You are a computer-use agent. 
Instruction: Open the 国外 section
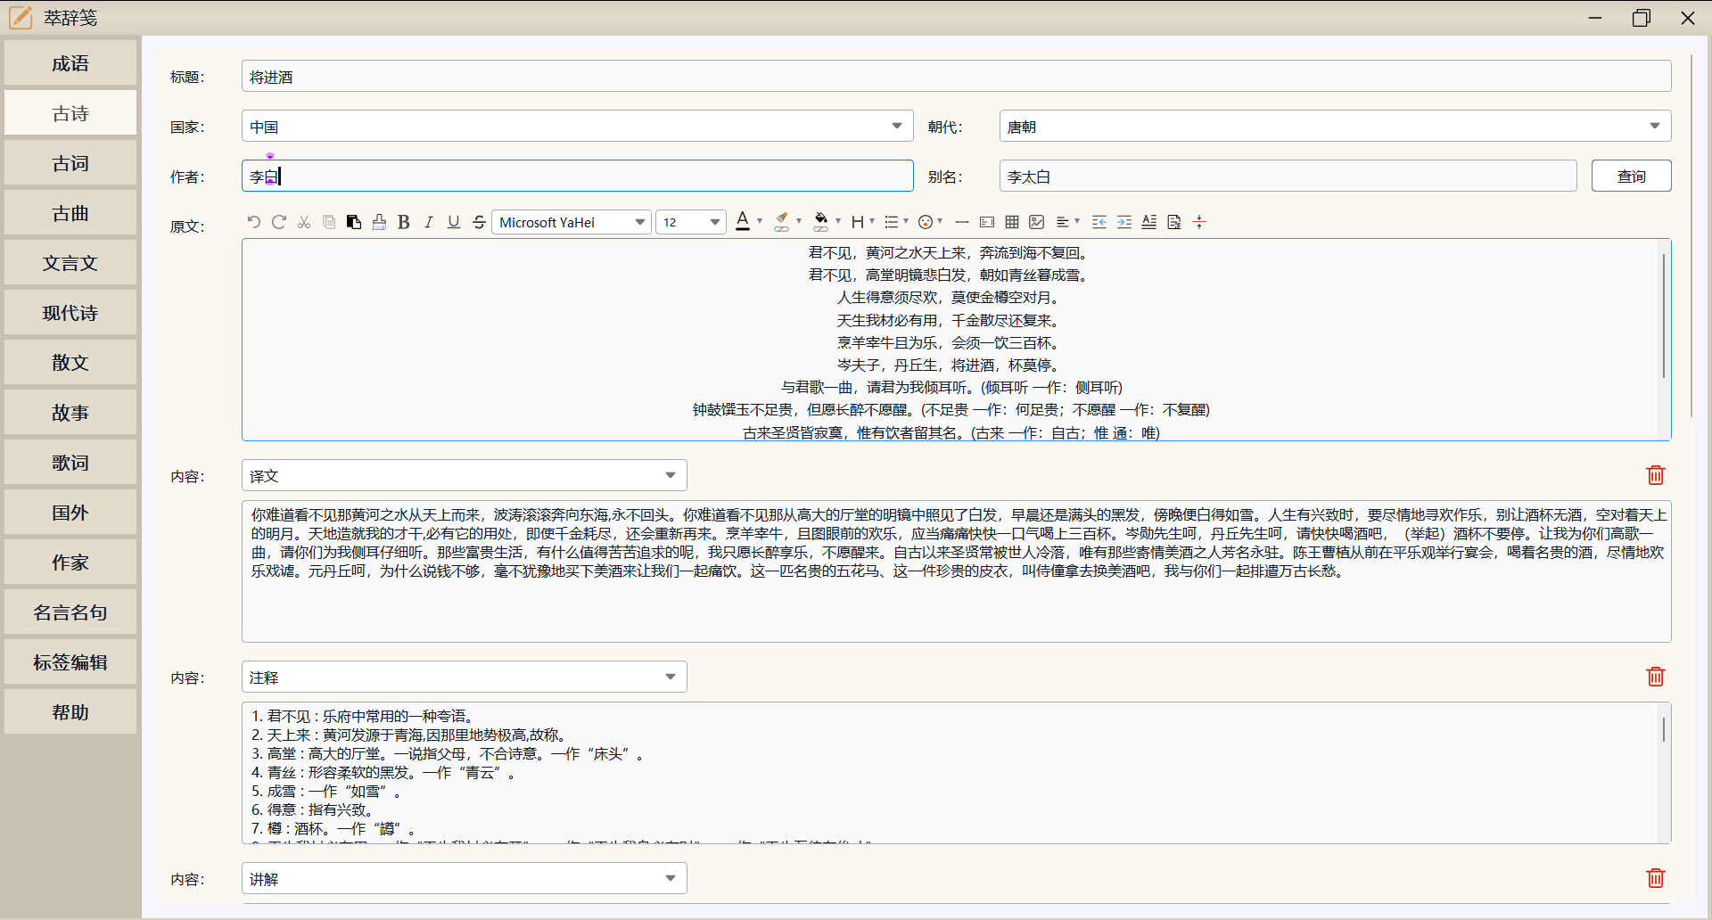click(x=70, y=513)
